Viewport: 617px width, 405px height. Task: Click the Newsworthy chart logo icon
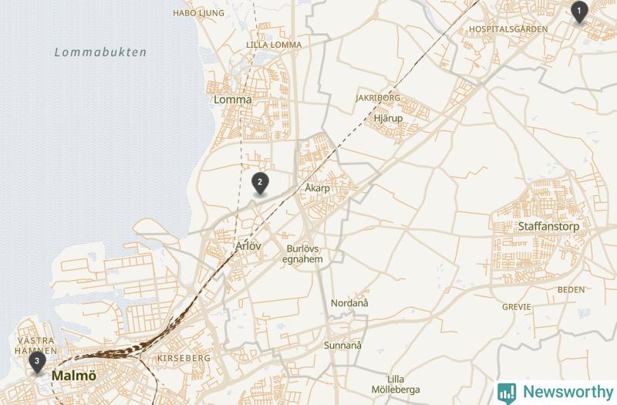[x=507, y=393]
